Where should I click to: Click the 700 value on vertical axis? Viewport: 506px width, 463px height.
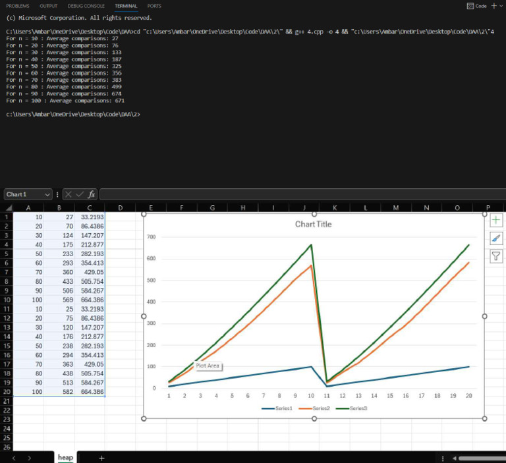point(152,237)
